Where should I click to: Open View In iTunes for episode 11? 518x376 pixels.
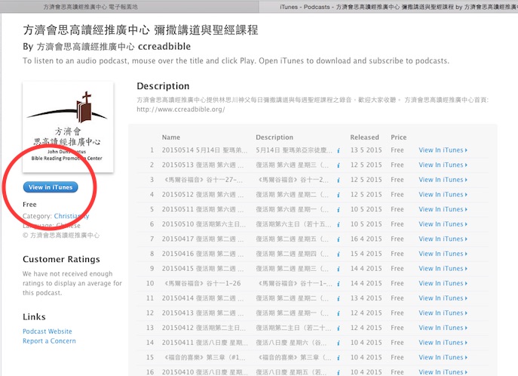pyautogui.click(x=443, y=298)
